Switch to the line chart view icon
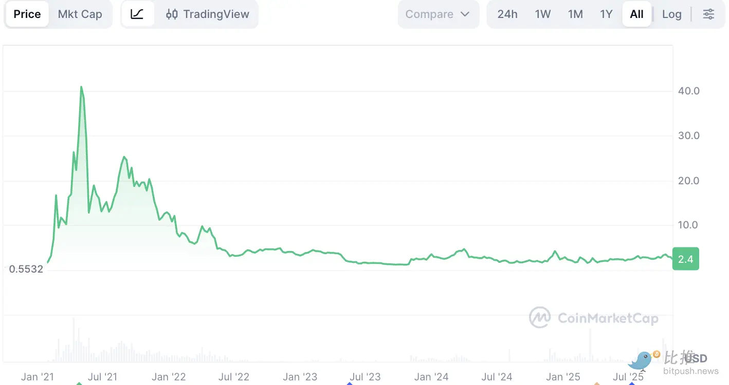This screenshot has width=729, height=385. (137, 14)
